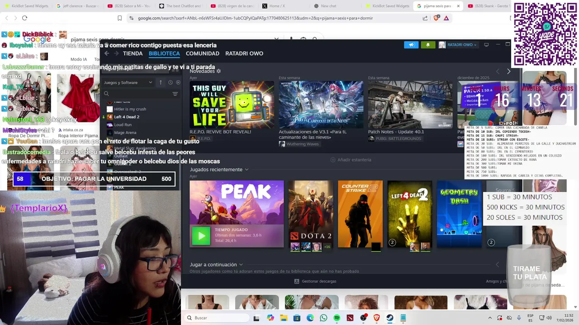This screenshot has height=325, width=579.
Task: Go back in Steam navigation
Action: coord(107,53)
